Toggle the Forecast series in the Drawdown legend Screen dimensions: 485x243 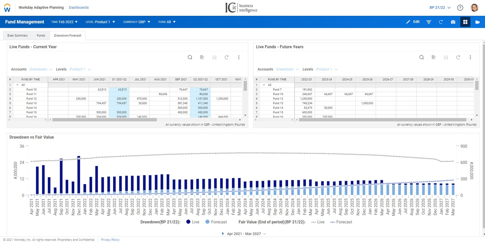216,222
